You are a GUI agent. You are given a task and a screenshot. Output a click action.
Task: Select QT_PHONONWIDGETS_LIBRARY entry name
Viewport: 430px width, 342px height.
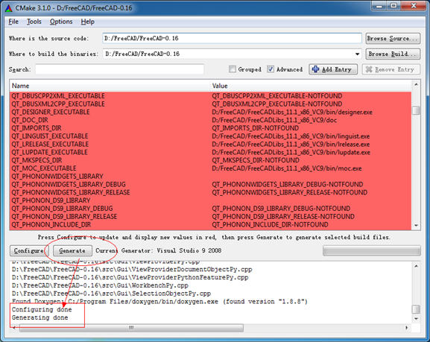tap(57, 177)
